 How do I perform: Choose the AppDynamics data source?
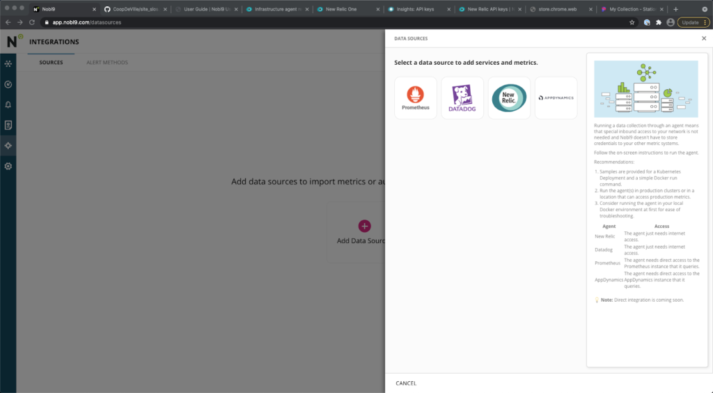pos(556,98)
